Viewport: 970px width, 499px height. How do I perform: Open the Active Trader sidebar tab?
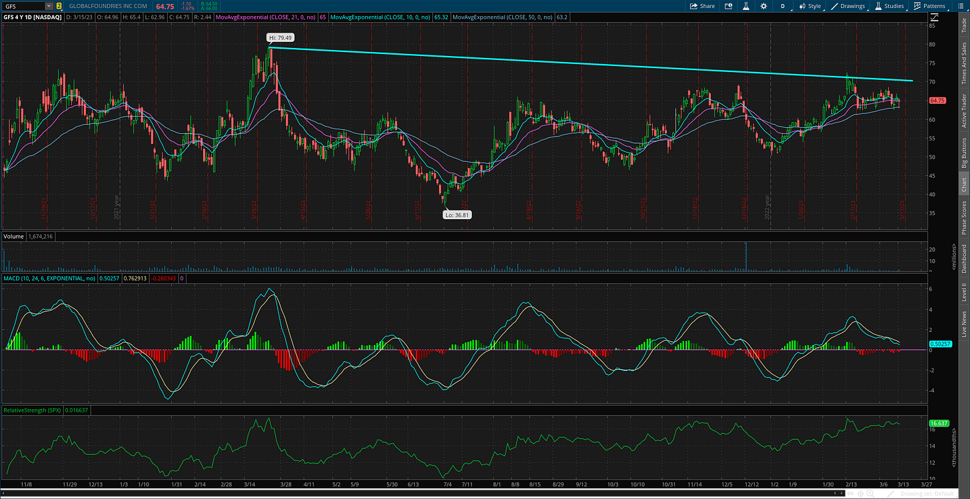click(x=963, y=111)
